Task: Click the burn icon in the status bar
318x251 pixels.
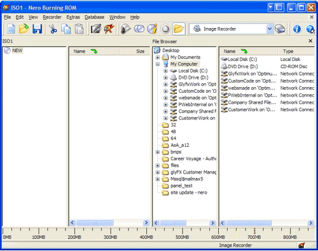Action: tap(301, 245)
